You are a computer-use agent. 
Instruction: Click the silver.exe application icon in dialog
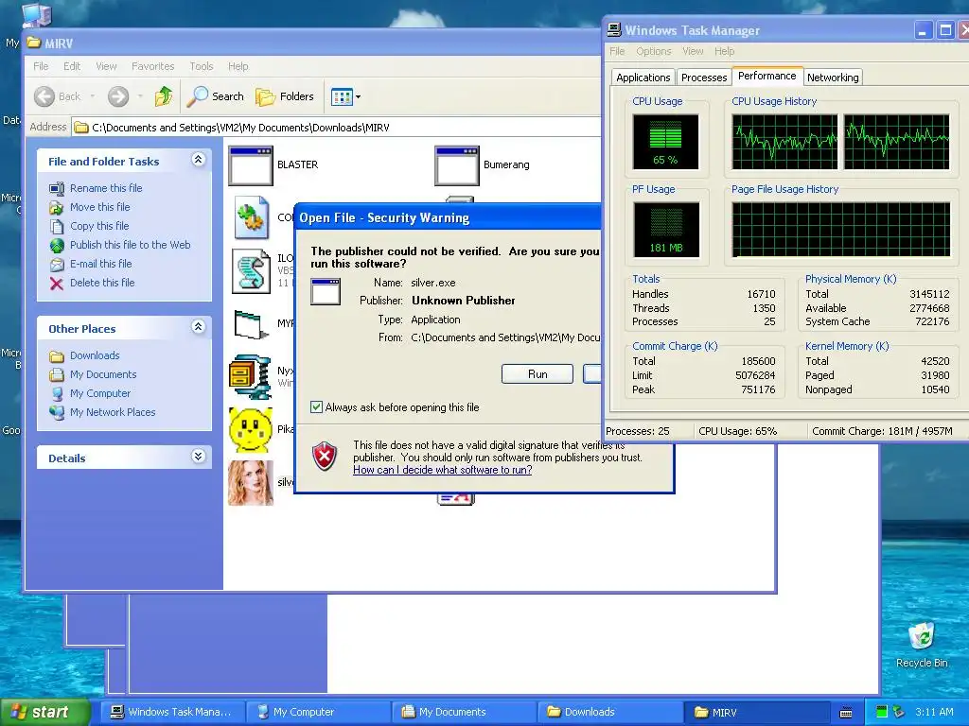326,291
